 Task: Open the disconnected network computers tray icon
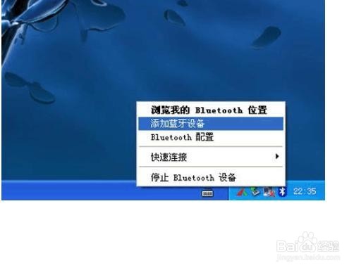(269, 191)
